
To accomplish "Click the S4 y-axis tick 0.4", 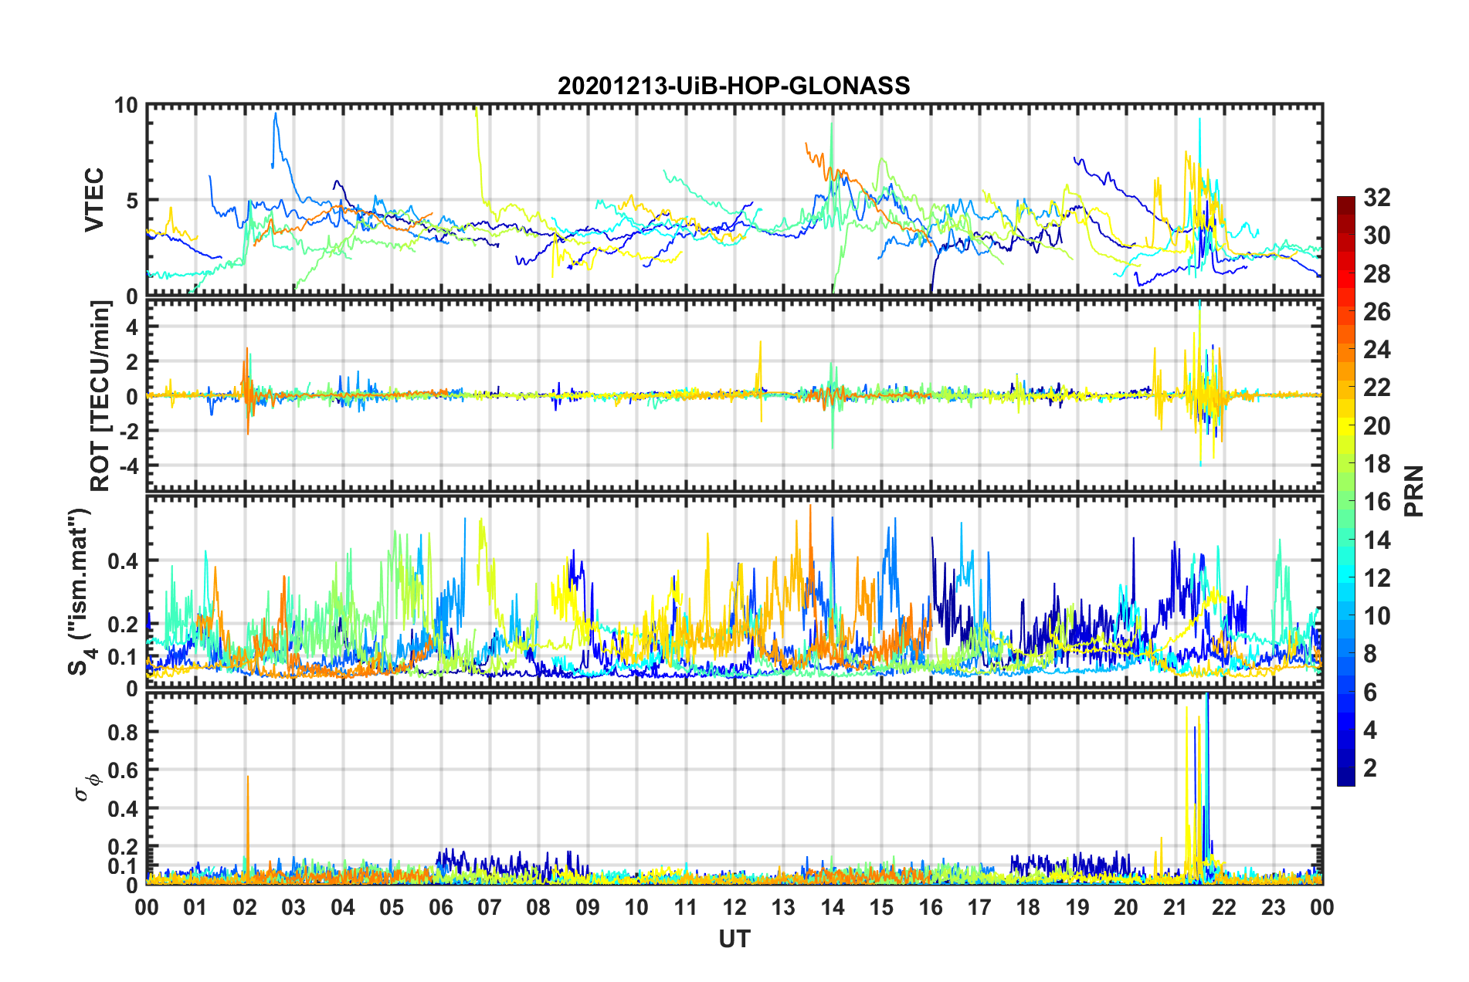I will coord(124,561).
